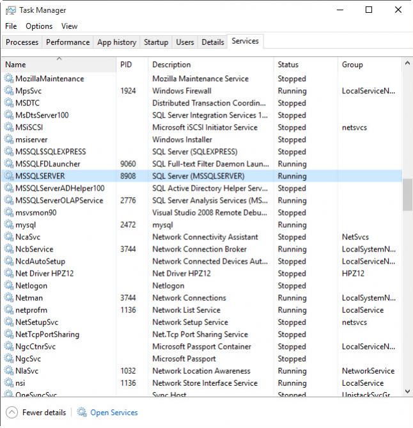The image size is (413, 428).
Task: Click the gear icon beside NgcCtnrSvc
Action: tap(9, 346)
